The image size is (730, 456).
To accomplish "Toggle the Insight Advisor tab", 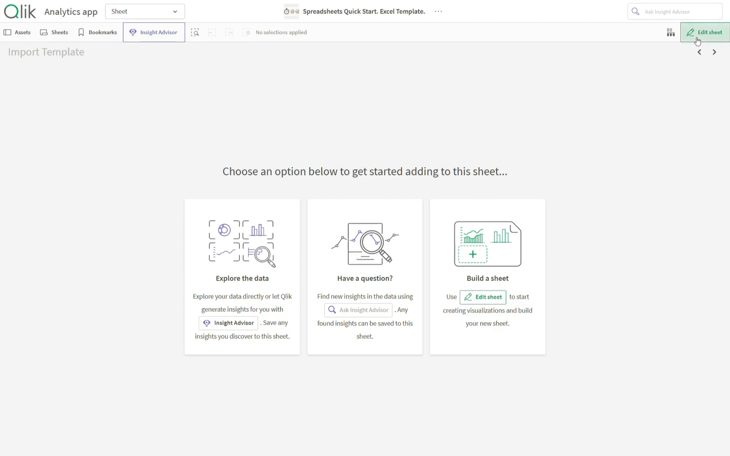I will coord(154,32).
